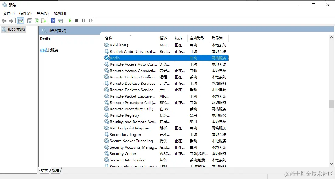The width and height of the screenshot is (335, 179).
Task: Click the 服务(本地) header above details pane
Action: pos(58,30)
